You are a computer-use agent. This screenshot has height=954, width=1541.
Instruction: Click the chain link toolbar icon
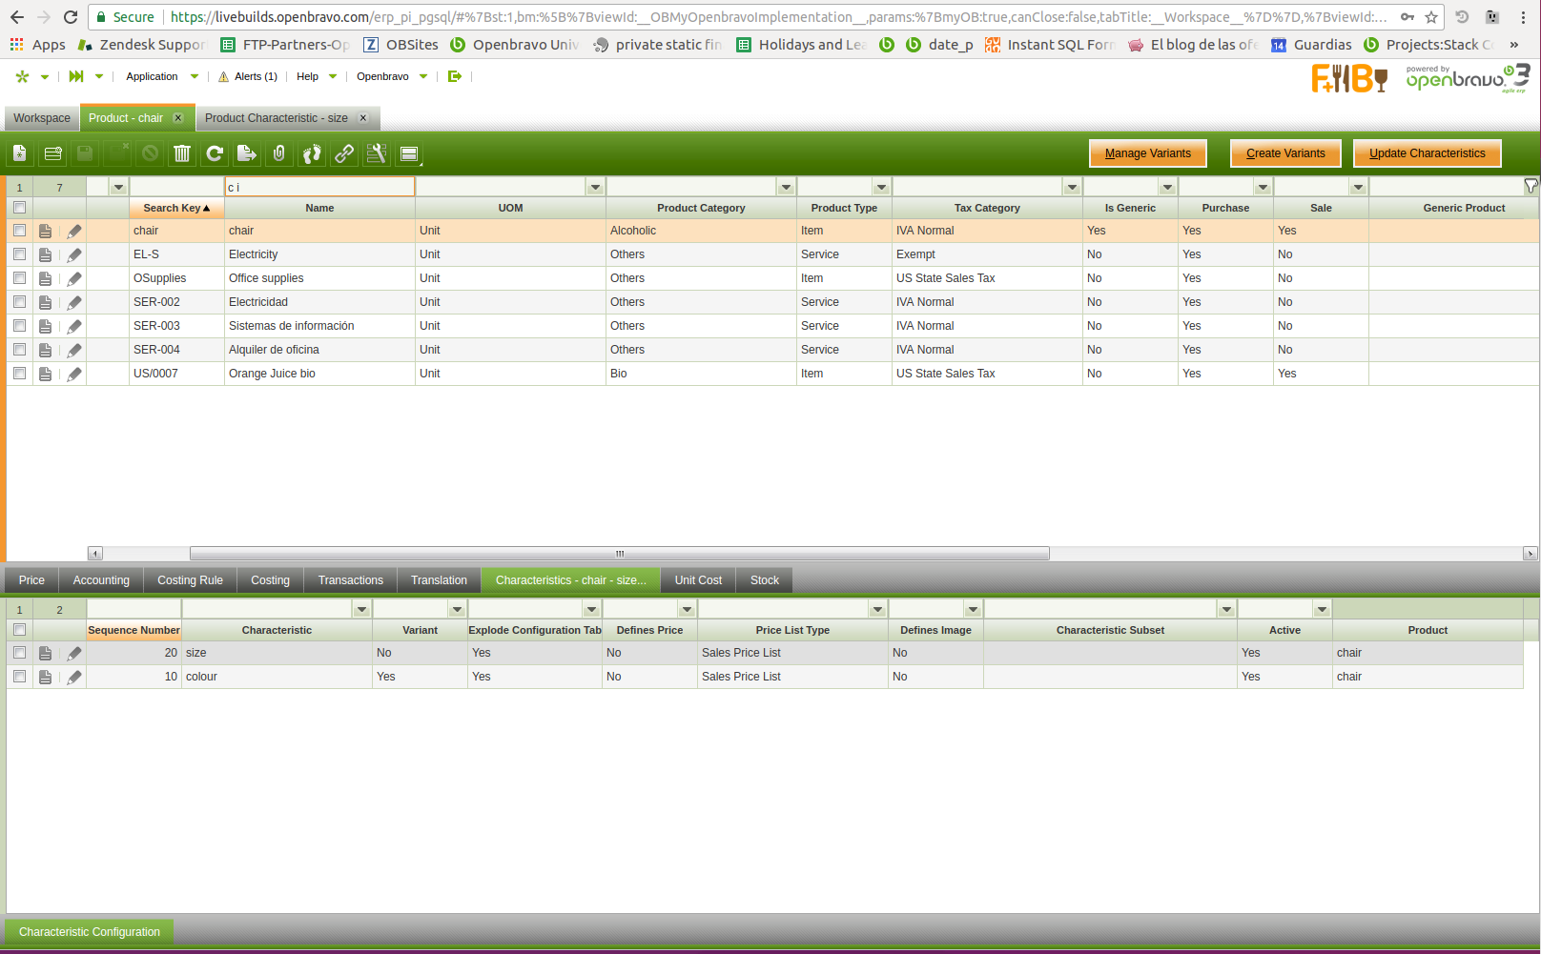point(344,153)
